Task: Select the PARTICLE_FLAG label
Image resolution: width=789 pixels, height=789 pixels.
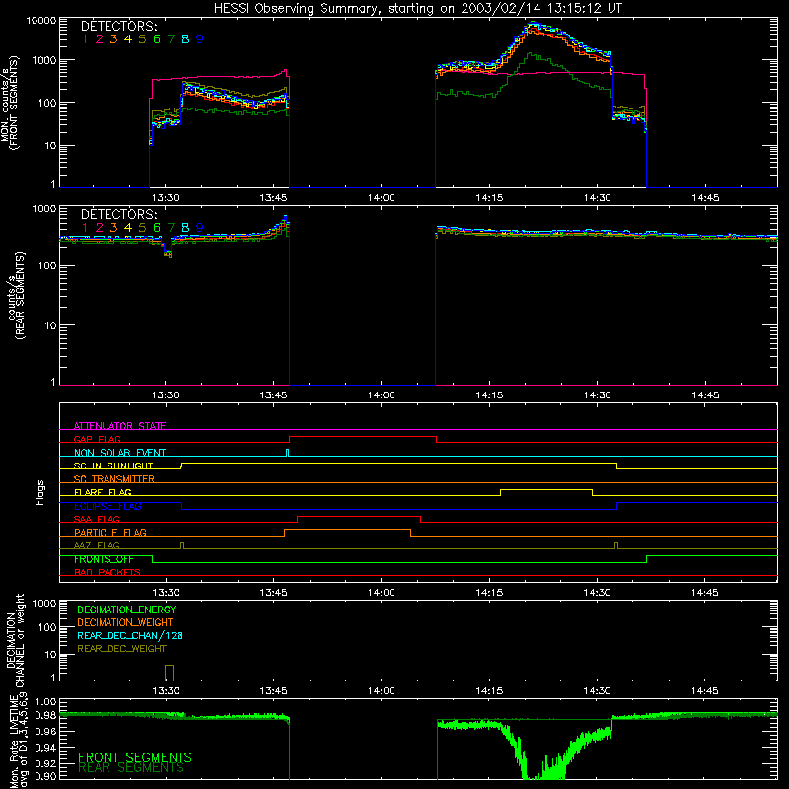Action: (110, 532)
